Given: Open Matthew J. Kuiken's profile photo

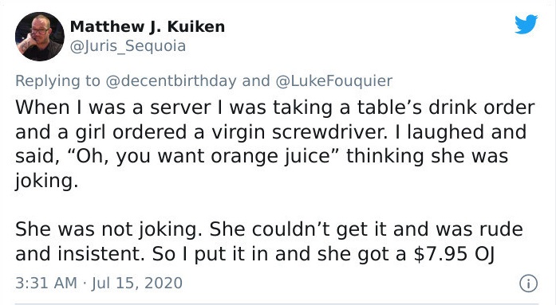Looking at the screenshot, I should [40, 37].
